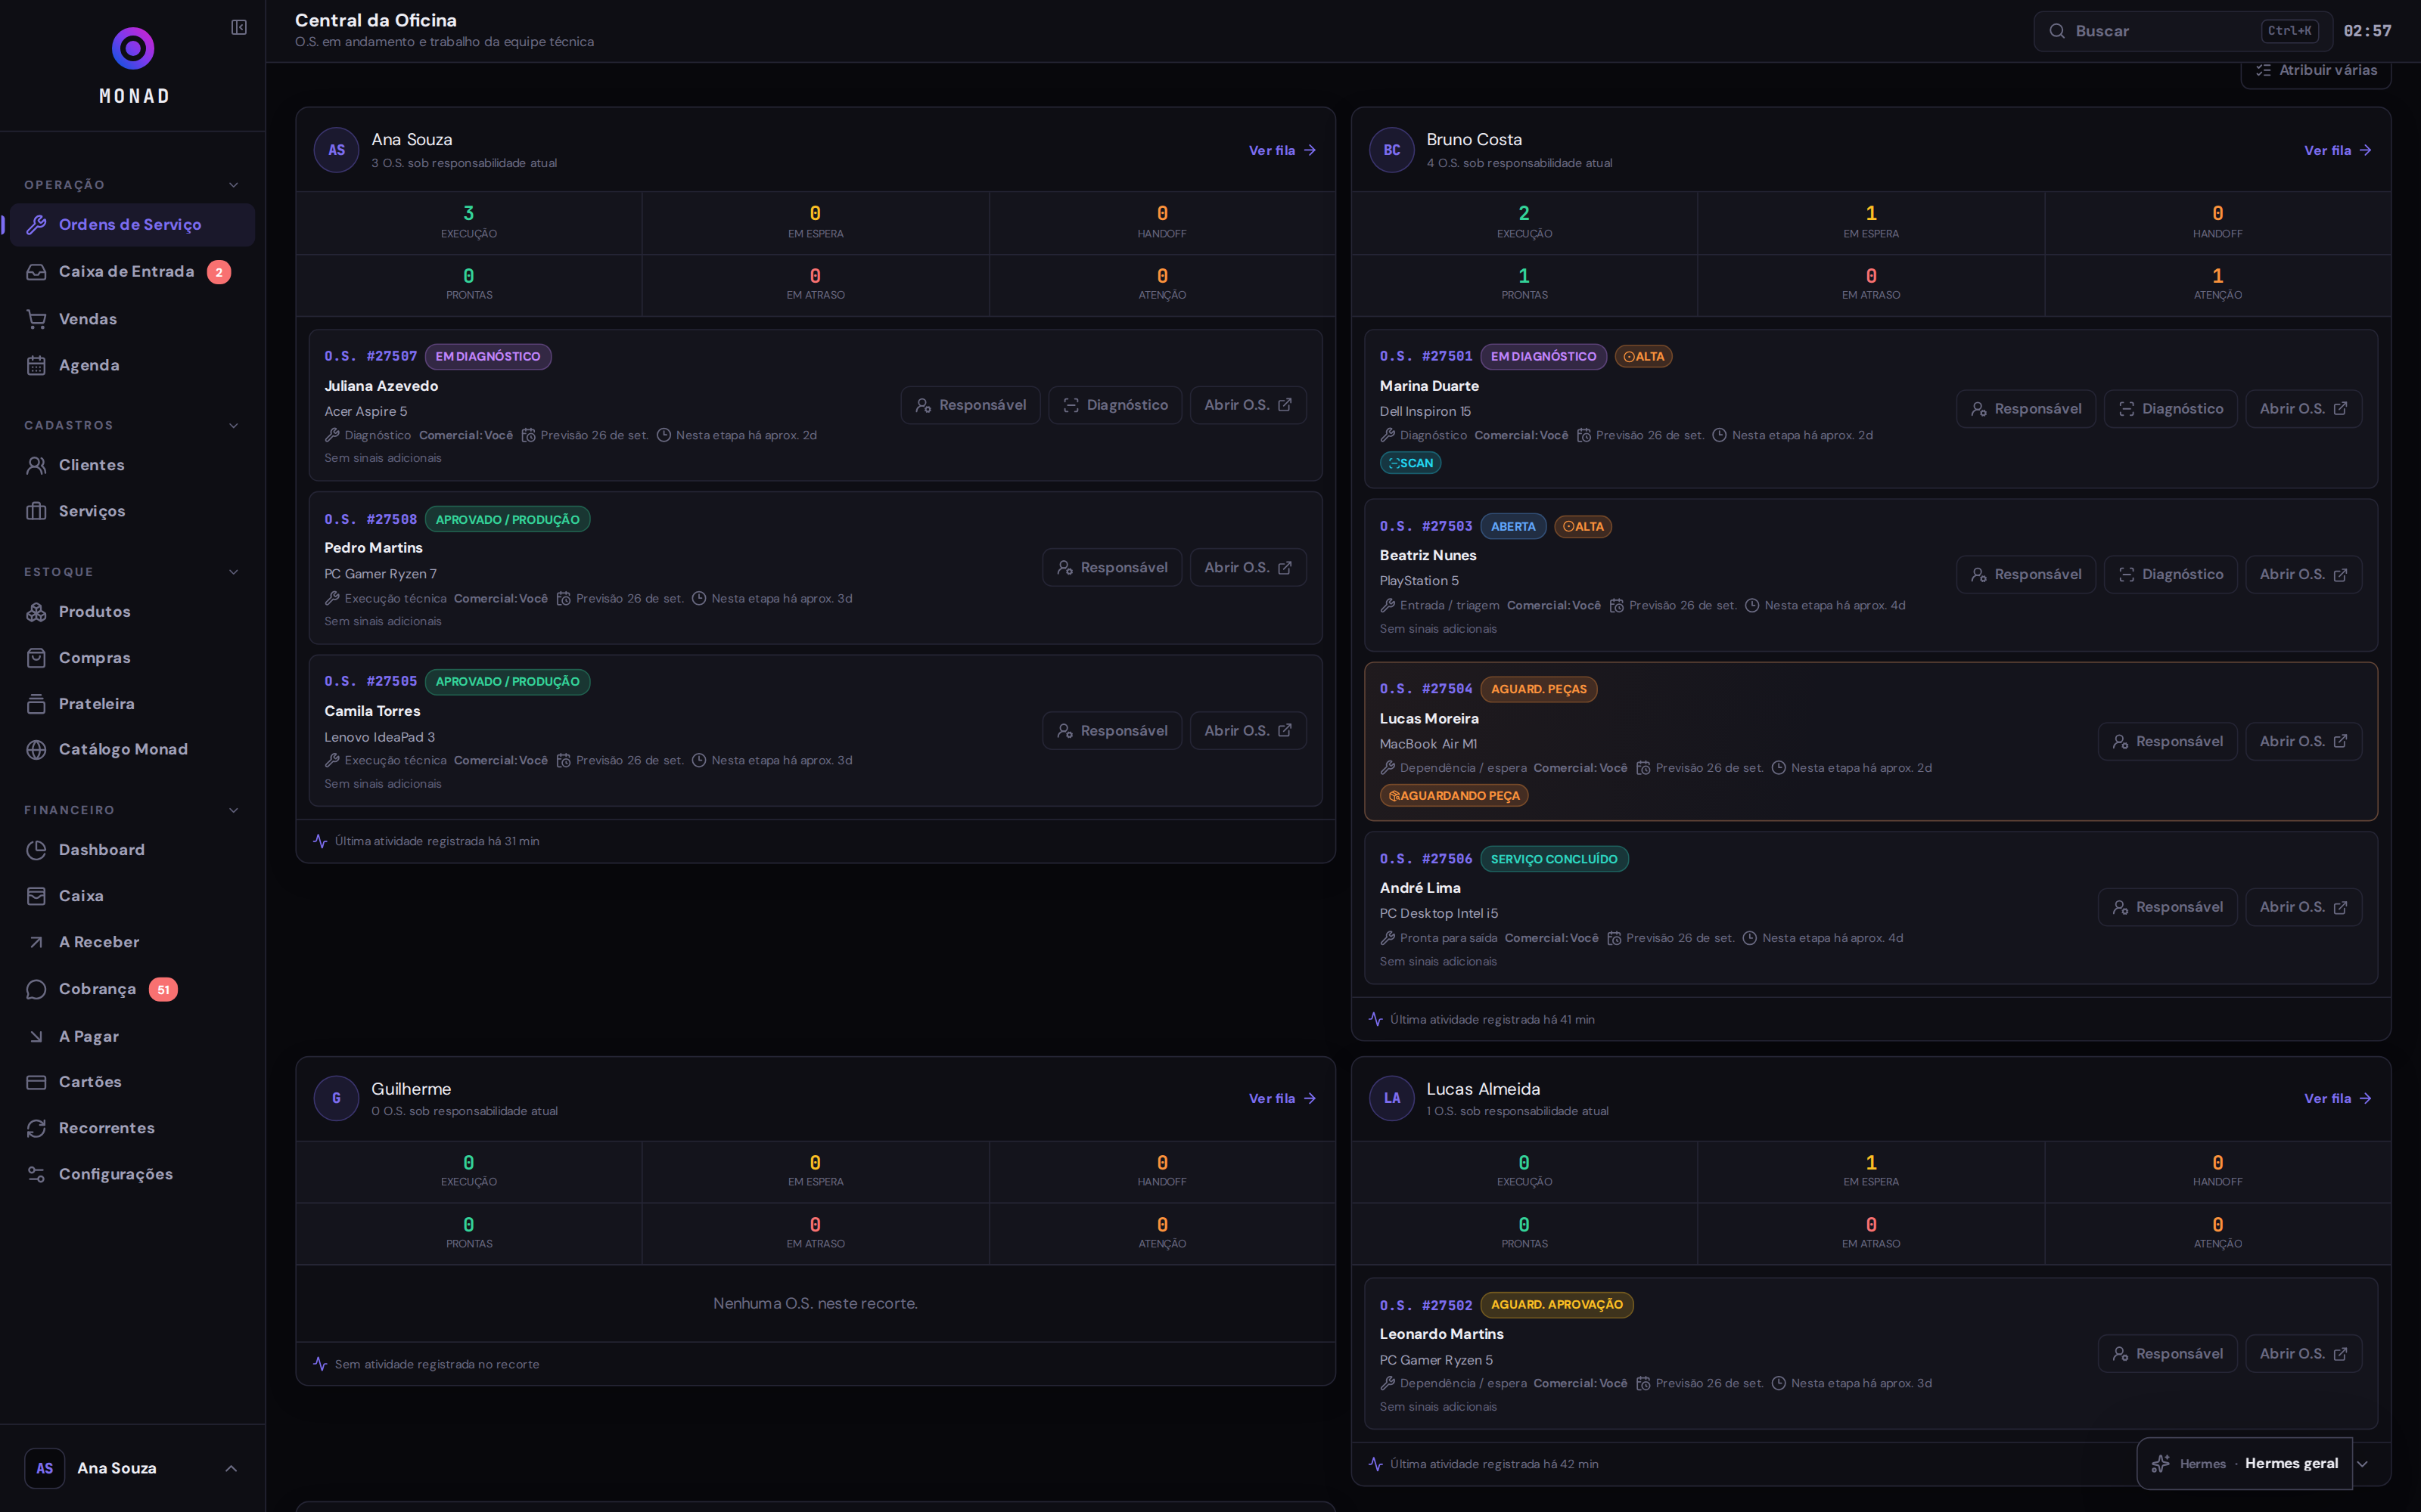Click the Buscar search field
Viewport: 2421px width, 1512px height.
click(x=2182, y=31)
